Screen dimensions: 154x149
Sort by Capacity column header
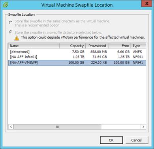[x=73, y=46]
